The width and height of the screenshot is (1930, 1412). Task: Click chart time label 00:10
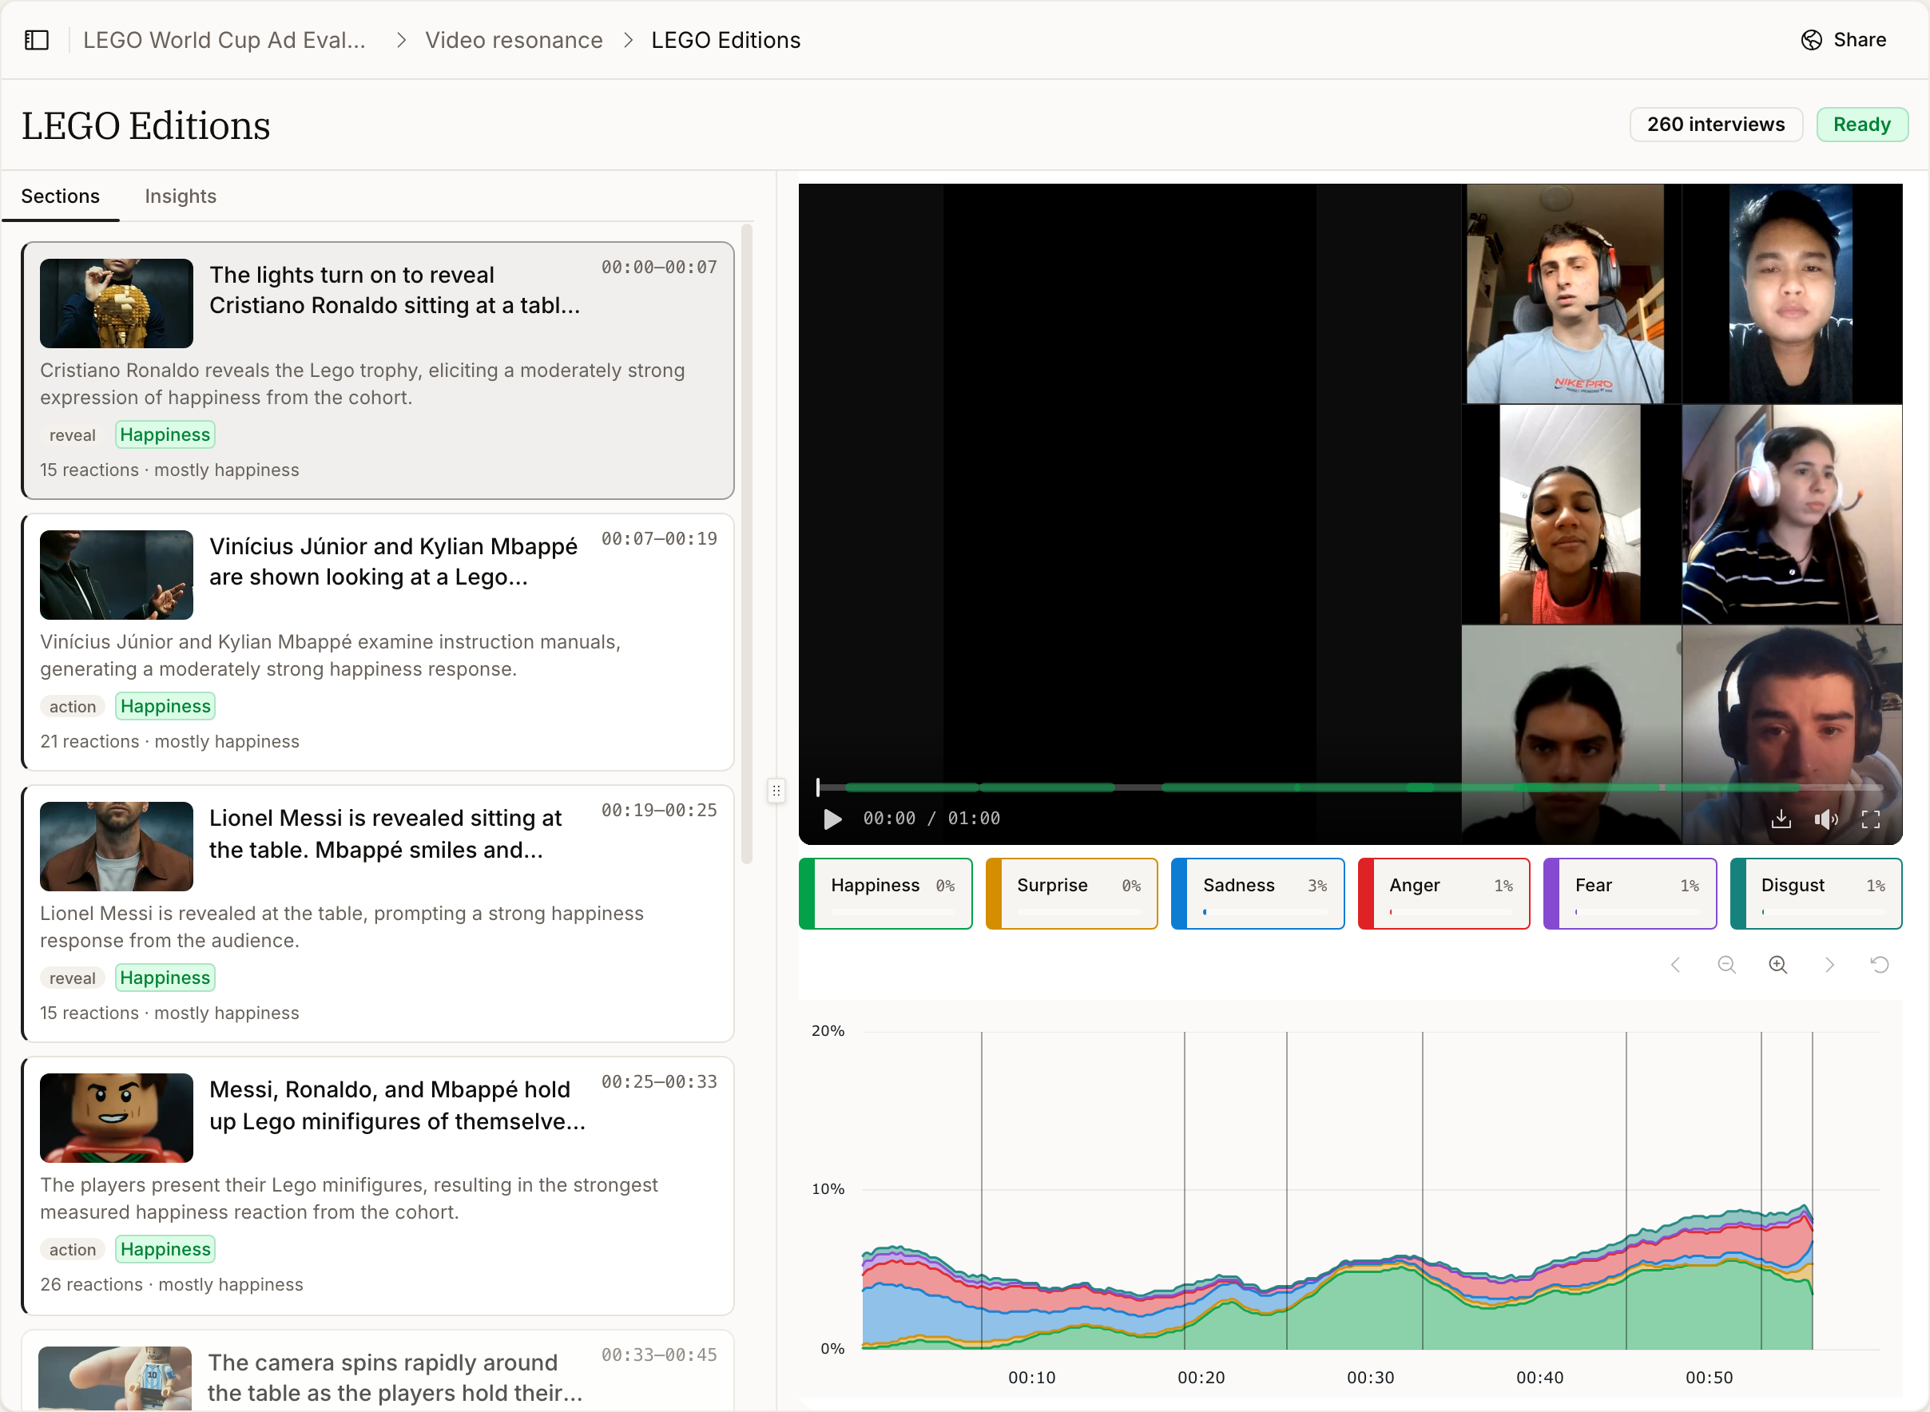point(1031,1378)
